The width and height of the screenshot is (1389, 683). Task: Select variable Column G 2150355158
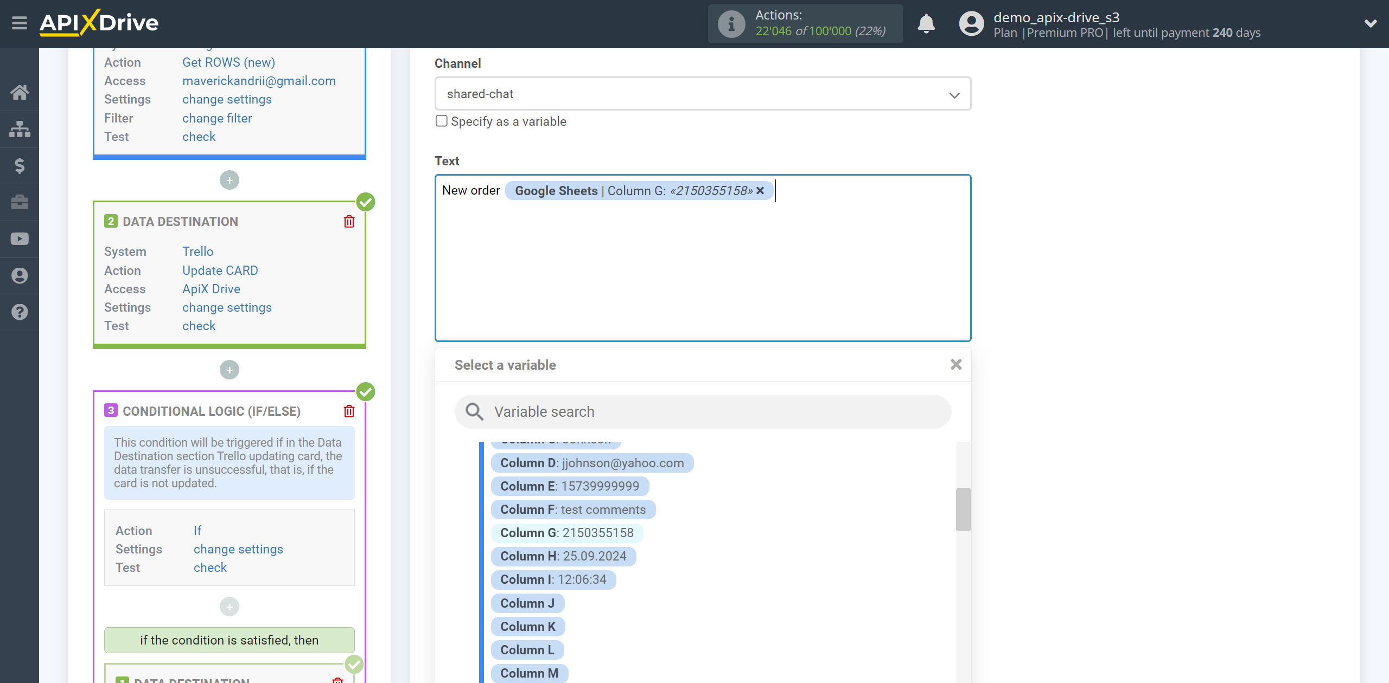click(x=567, y=533)
